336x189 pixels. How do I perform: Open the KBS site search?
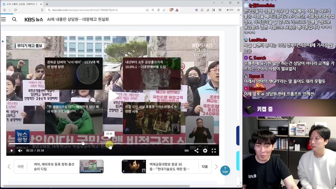pos(14,19)
